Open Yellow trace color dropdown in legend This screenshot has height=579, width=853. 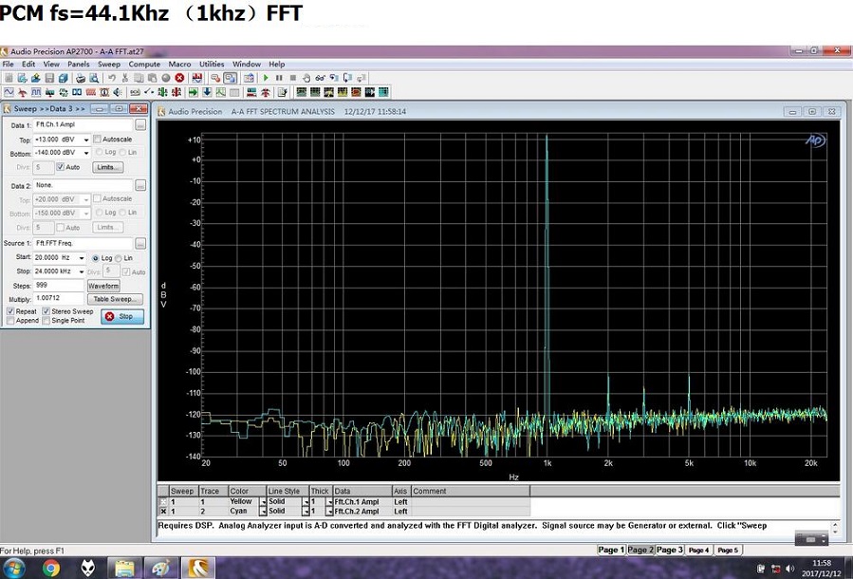tap(262, 501)
